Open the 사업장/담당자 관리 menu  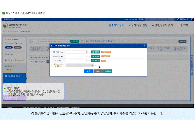162,25
